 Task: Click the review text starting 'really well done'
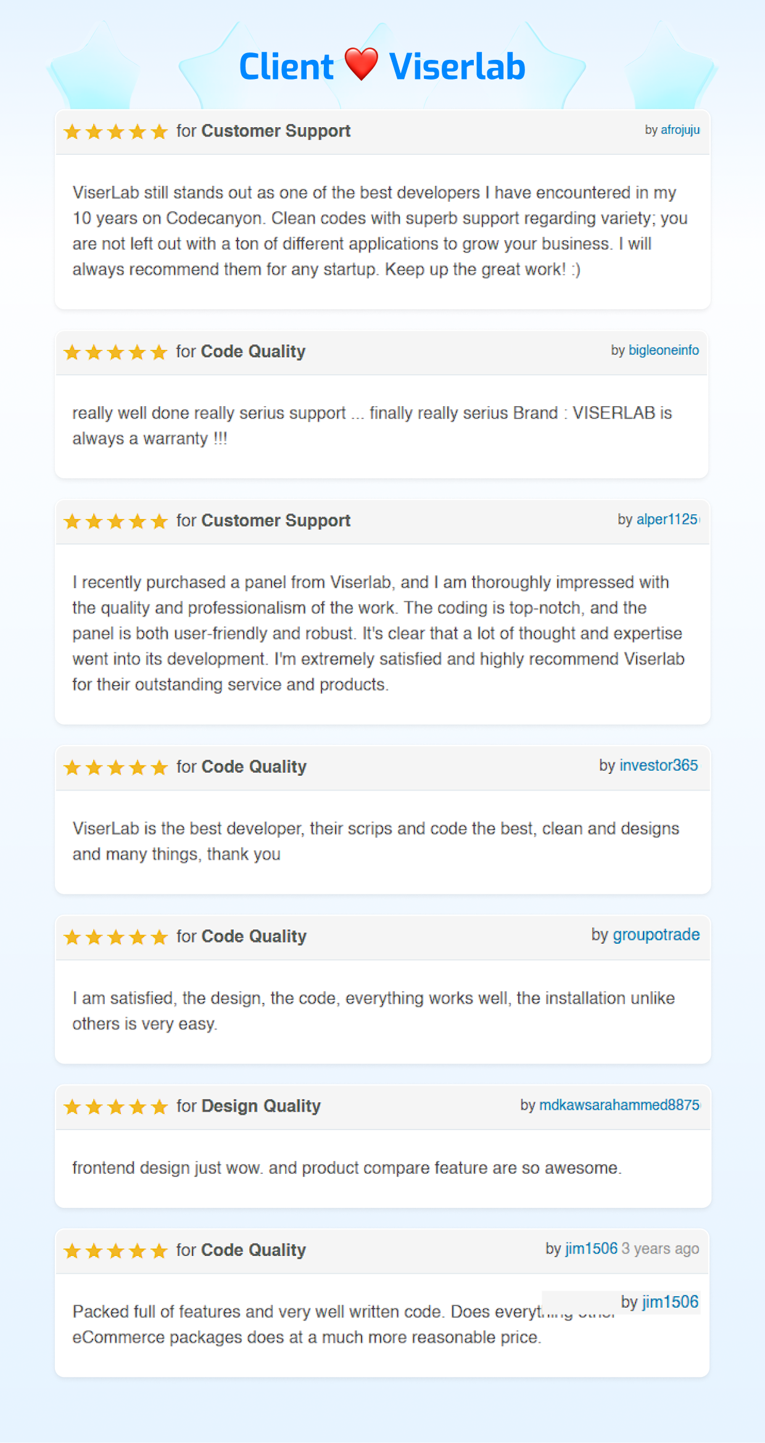[x=371, y=425]
